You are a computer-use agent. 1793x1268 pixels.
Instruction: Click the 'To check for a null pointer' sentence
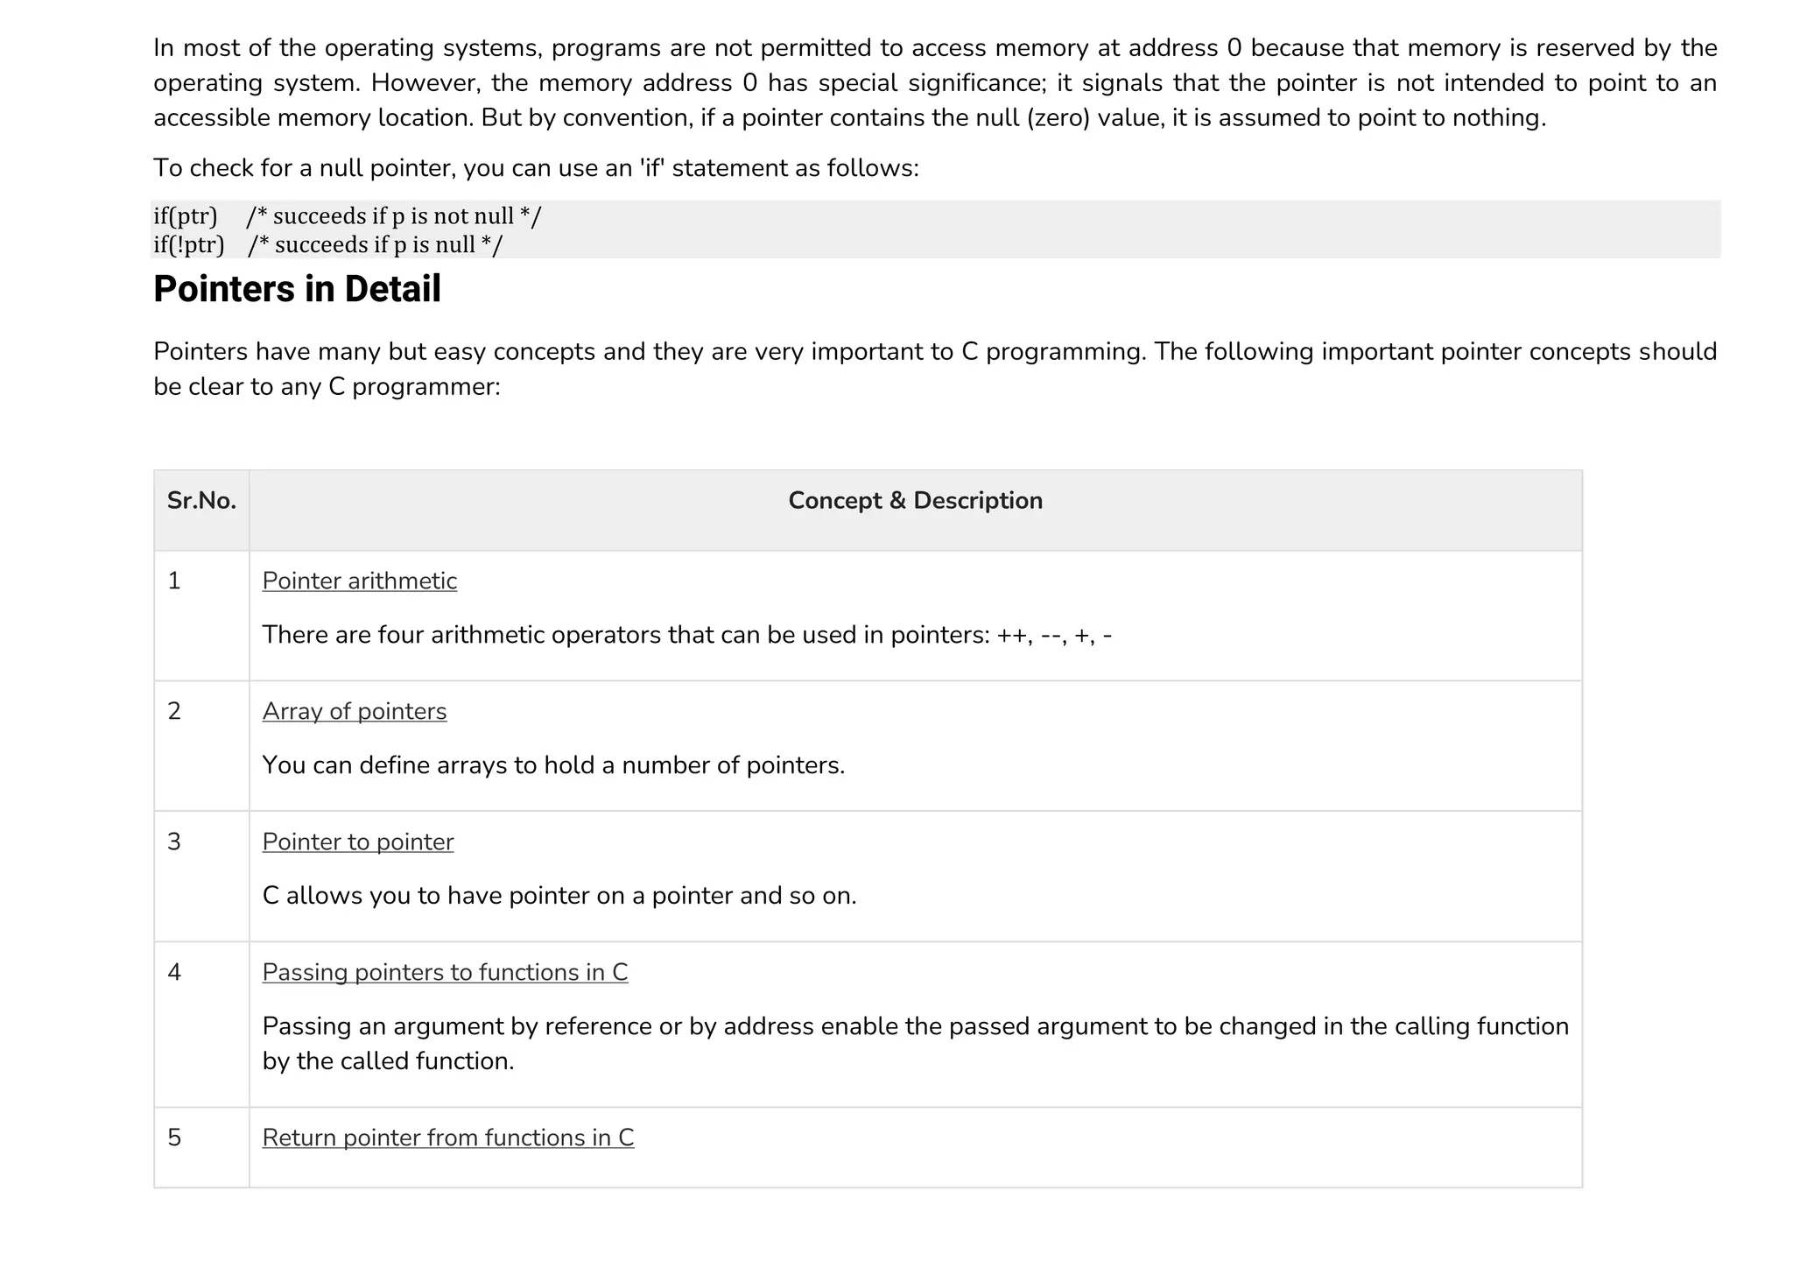536,168
